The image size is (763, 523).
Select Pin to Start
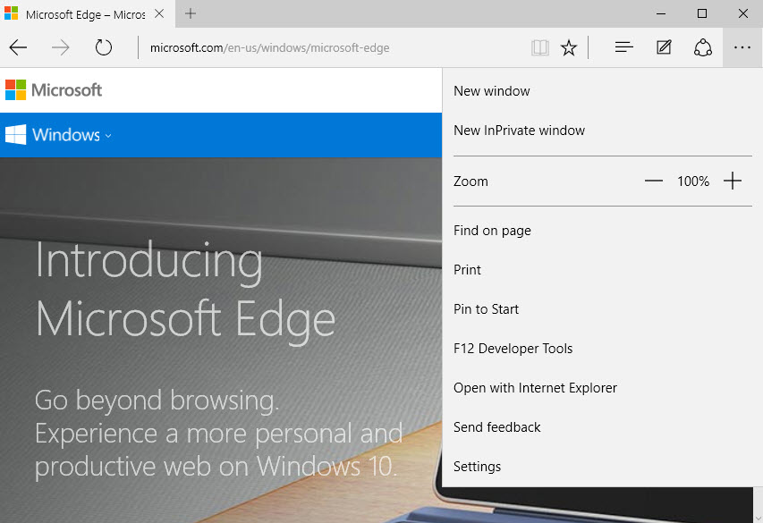(602, 309)
